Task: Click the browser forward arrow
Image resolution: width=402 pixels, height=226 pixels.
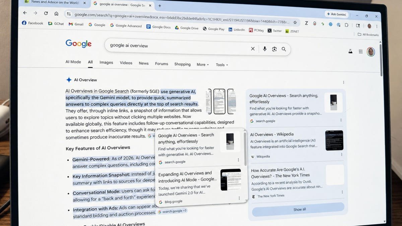Action: [x=35, y=13]
